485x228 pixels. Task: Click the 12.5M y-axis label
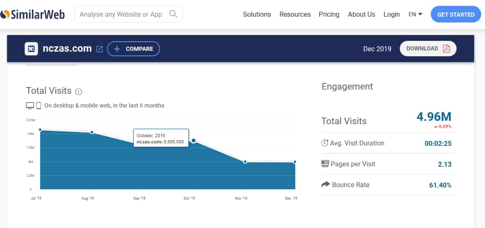tap(30, 120)
